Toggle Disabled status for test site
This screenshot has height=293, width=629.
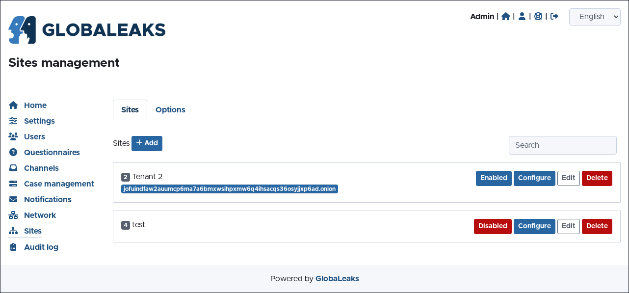(x=492, y=226)
